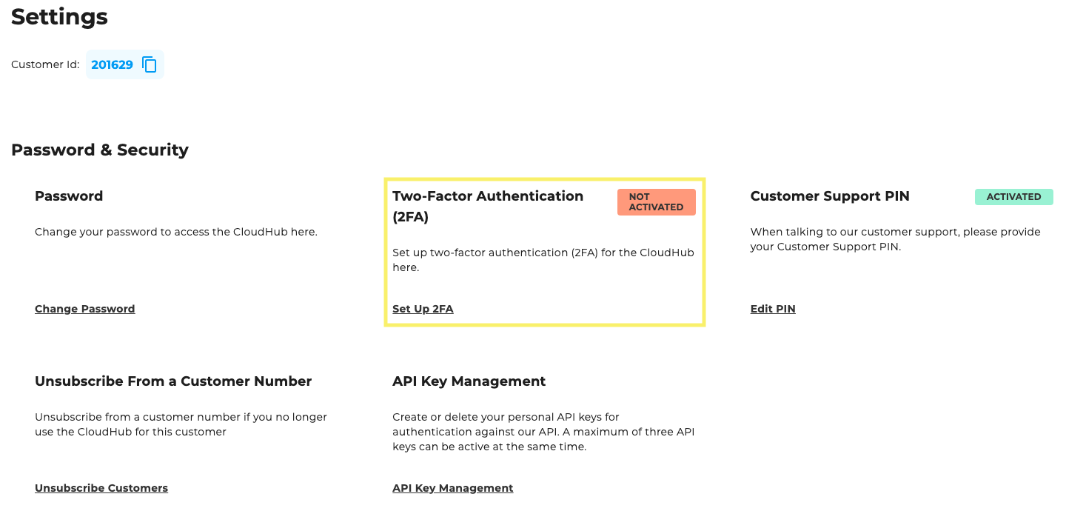The width and height of the screenshot is (1066, 511).
Task: Click the NOT ACTIVATED badge on the 2FA card
Action: point(656,201)
